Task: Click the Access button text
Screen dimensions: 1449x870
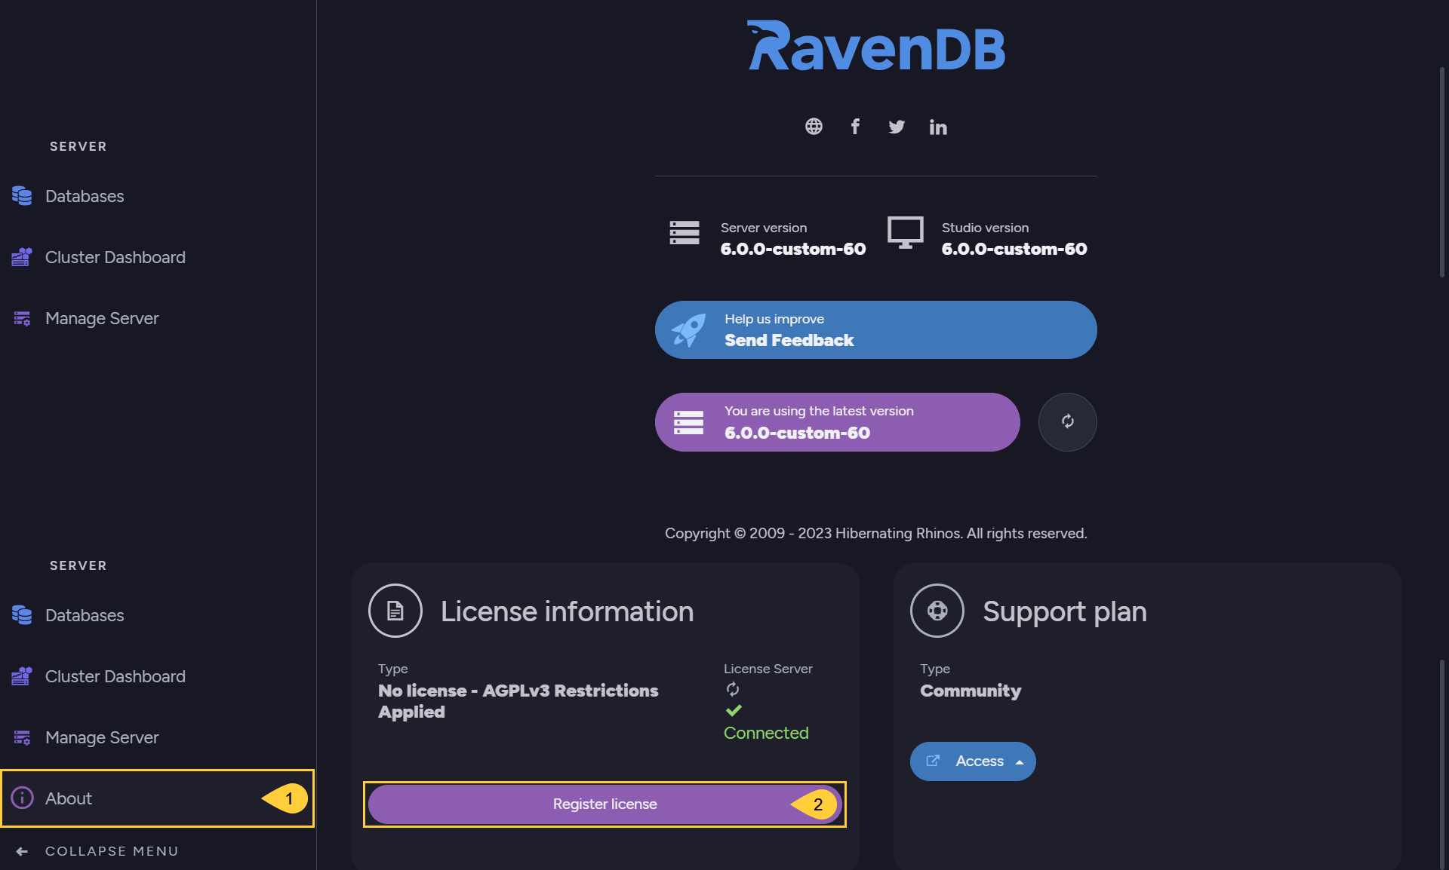Action: 980,761
